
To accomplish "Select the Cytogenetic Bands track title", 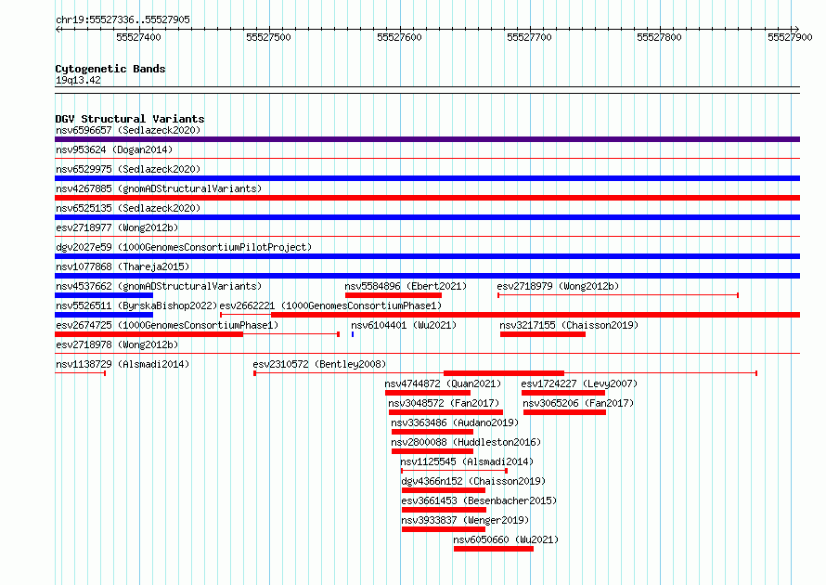I will [110, 69].
